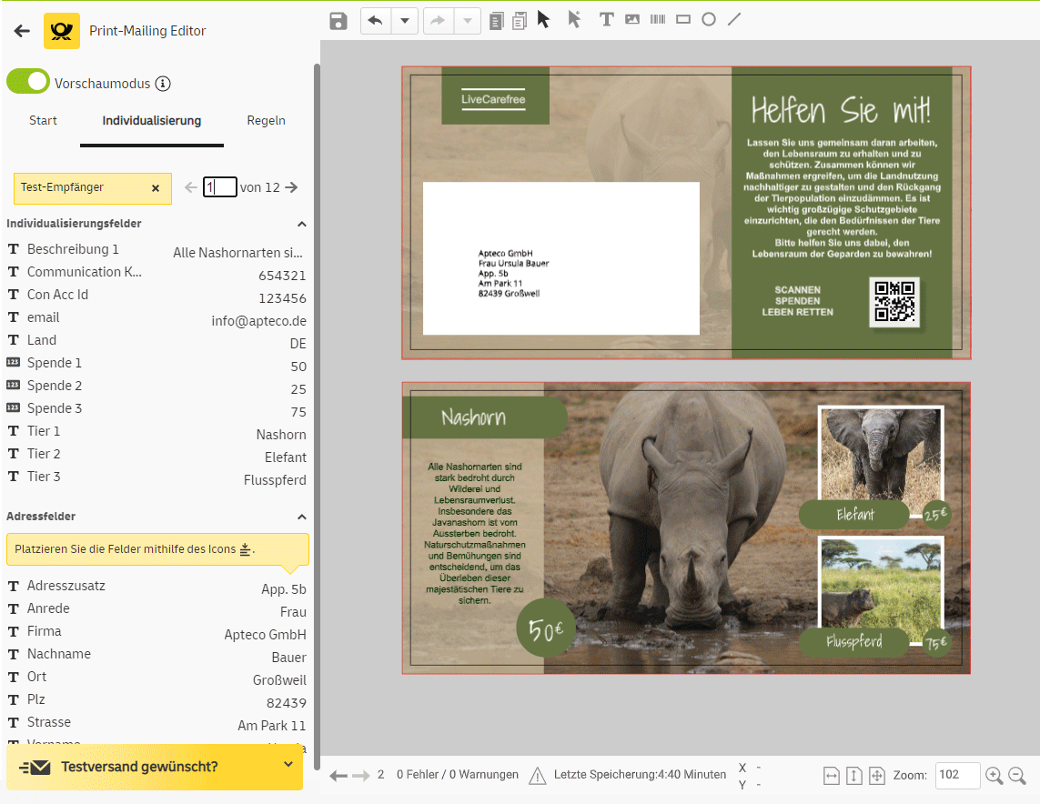
Task: Open the 0 Fehler / 0 Warnungen report
Action: click(458, 775)
